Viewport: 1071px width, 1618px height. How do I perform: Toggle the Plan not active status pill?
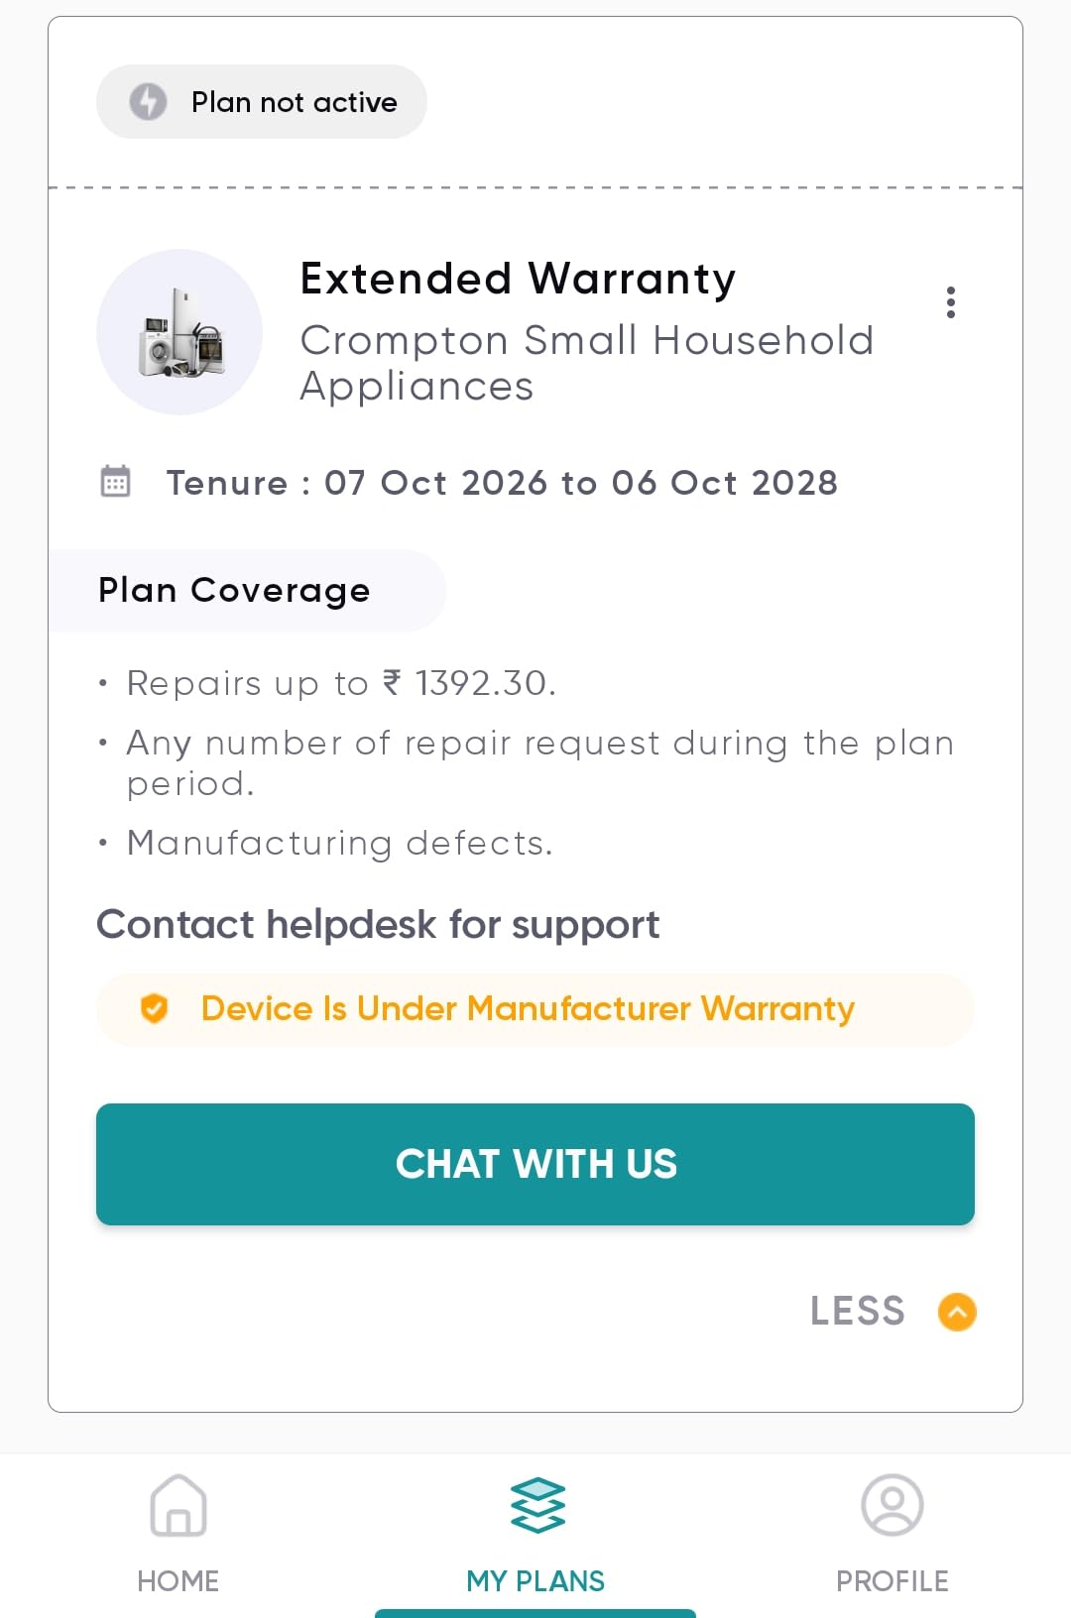tap(261, 101)
